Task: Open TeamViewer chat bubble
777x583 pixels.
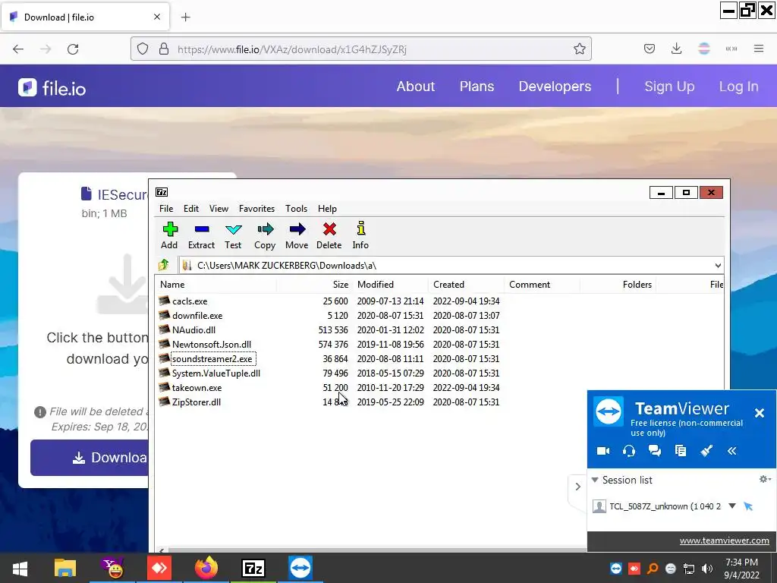Action: [655, 451]
